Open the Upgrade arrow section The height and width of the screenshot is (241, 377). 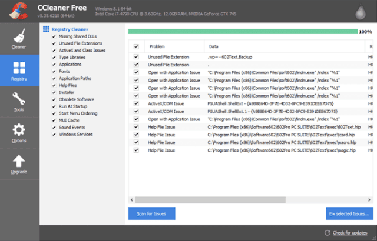click(x=19, y=164)
